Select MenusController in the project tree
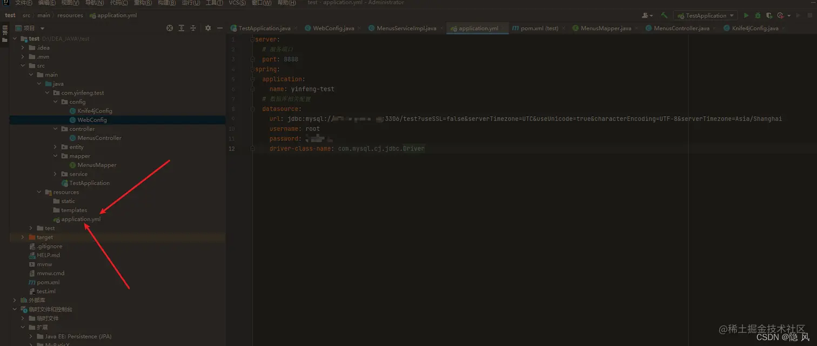Image resolution: width=817 pixels, height=346 pixels. coord(99,138)
